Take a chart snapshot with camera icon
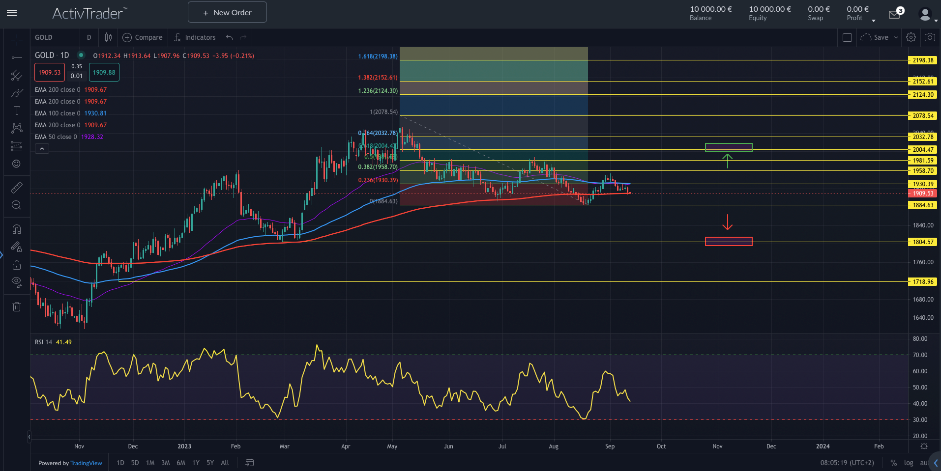This screenshot has height=471, width=941. click(x=929, y=37)
